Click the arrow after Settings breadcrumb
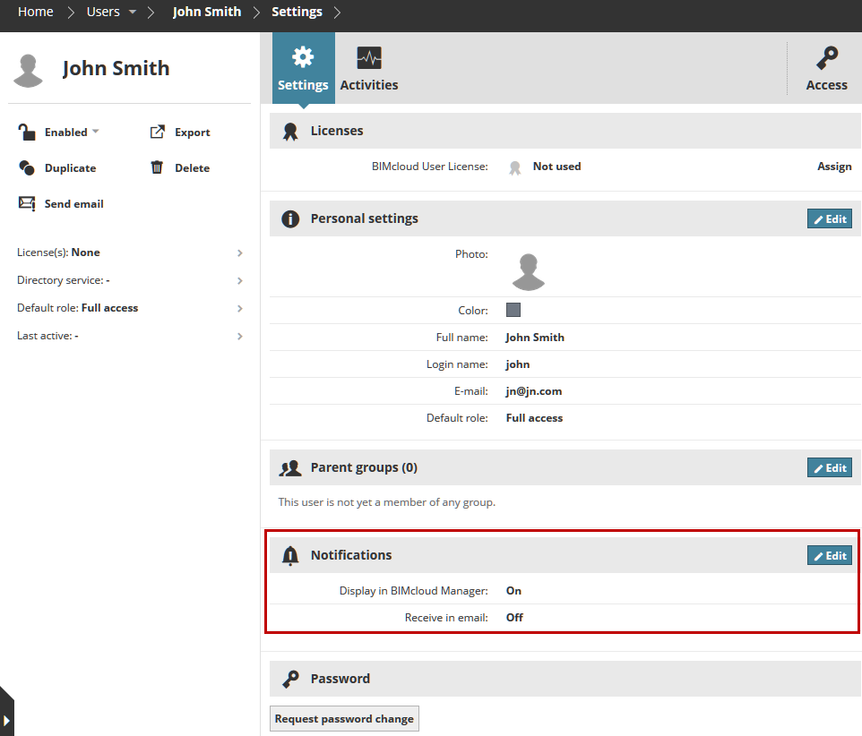Image resolution: width=862 pixels, height=736 pixels. point(337,12)
